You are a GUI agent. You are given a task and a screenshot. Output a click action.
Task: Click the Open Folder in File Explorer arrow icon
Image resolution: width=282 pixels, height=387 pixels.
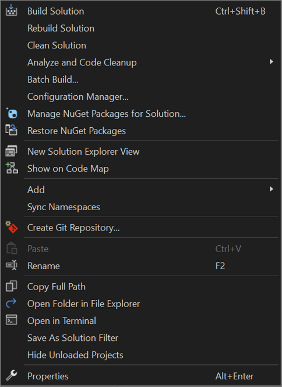[x=11, y=303]
